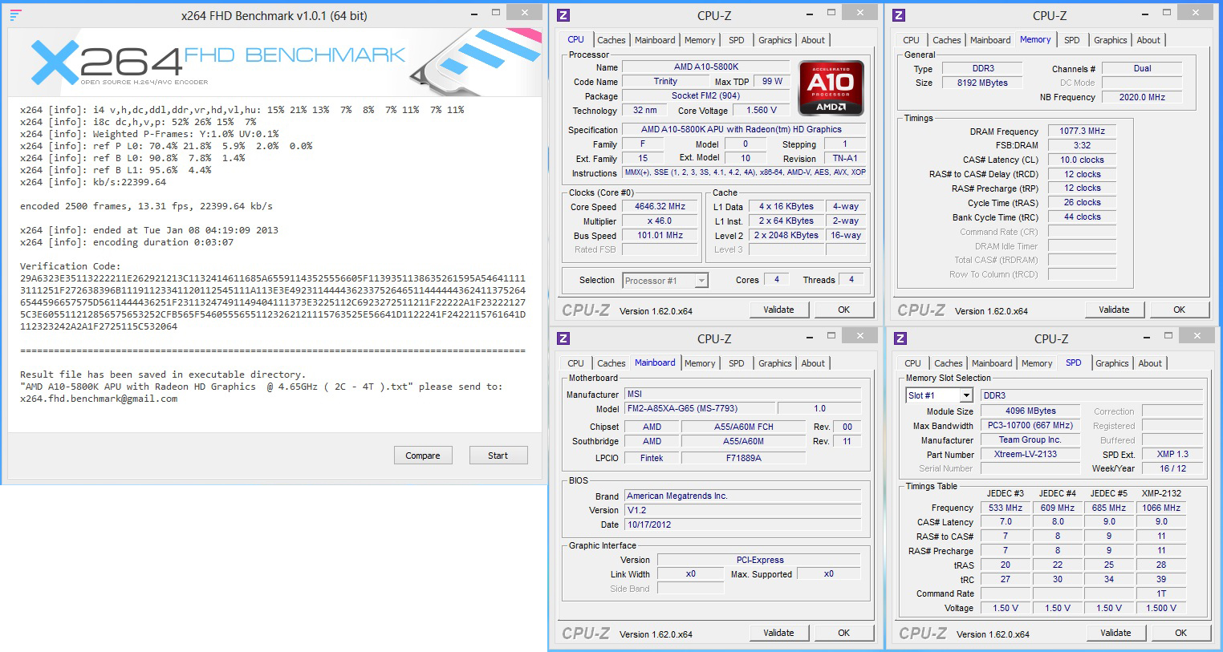Open the Processor #1 selection dropdown

[701, 281]
